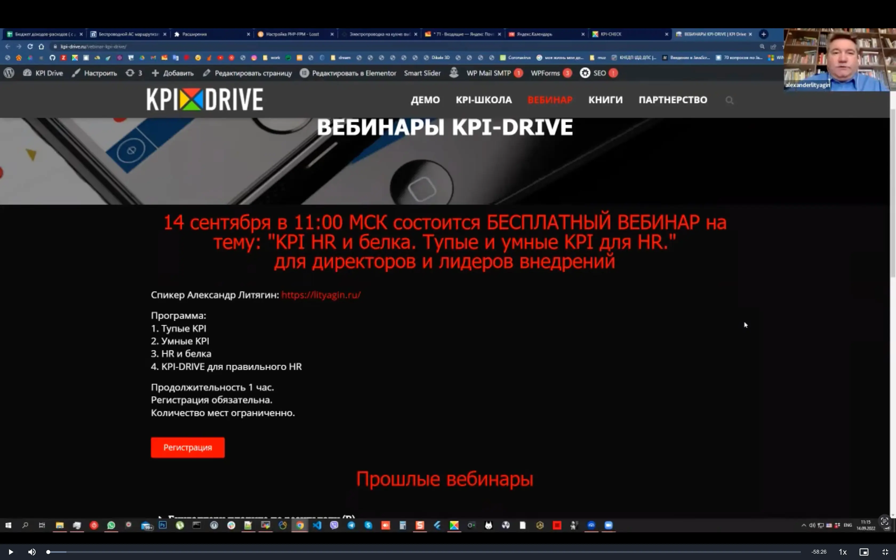Switch to Настройка PHP-FPM tab
Image resolution: width=896 pixels, height=560 pixels.
click(296, 34)
